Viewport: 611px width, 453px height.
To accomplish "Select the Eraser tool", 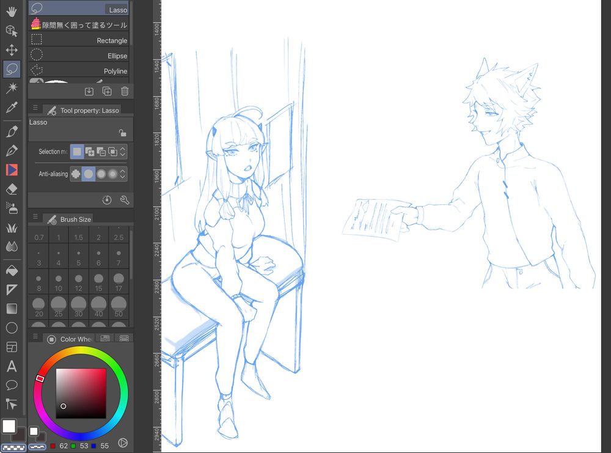I will pyautogui.click(x=12, y=189).
